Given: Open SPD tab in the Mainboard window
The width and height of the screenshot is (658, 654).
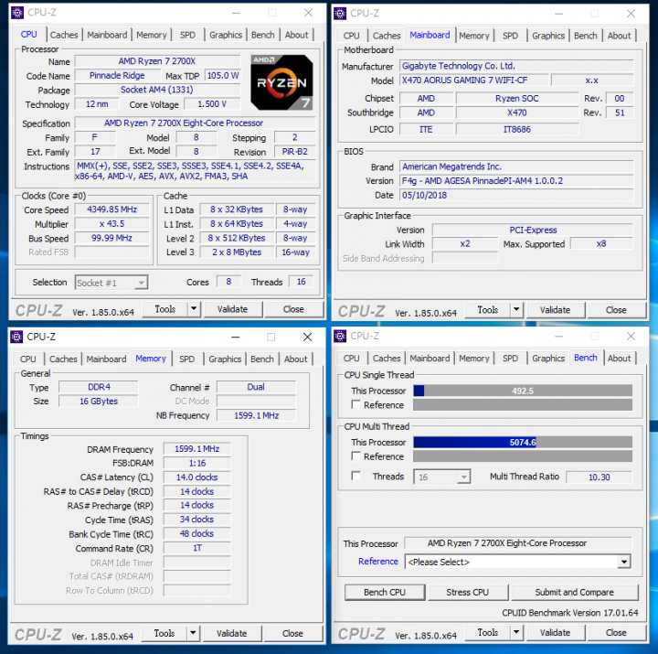Looking at the screenshot, I should point(510,36).
